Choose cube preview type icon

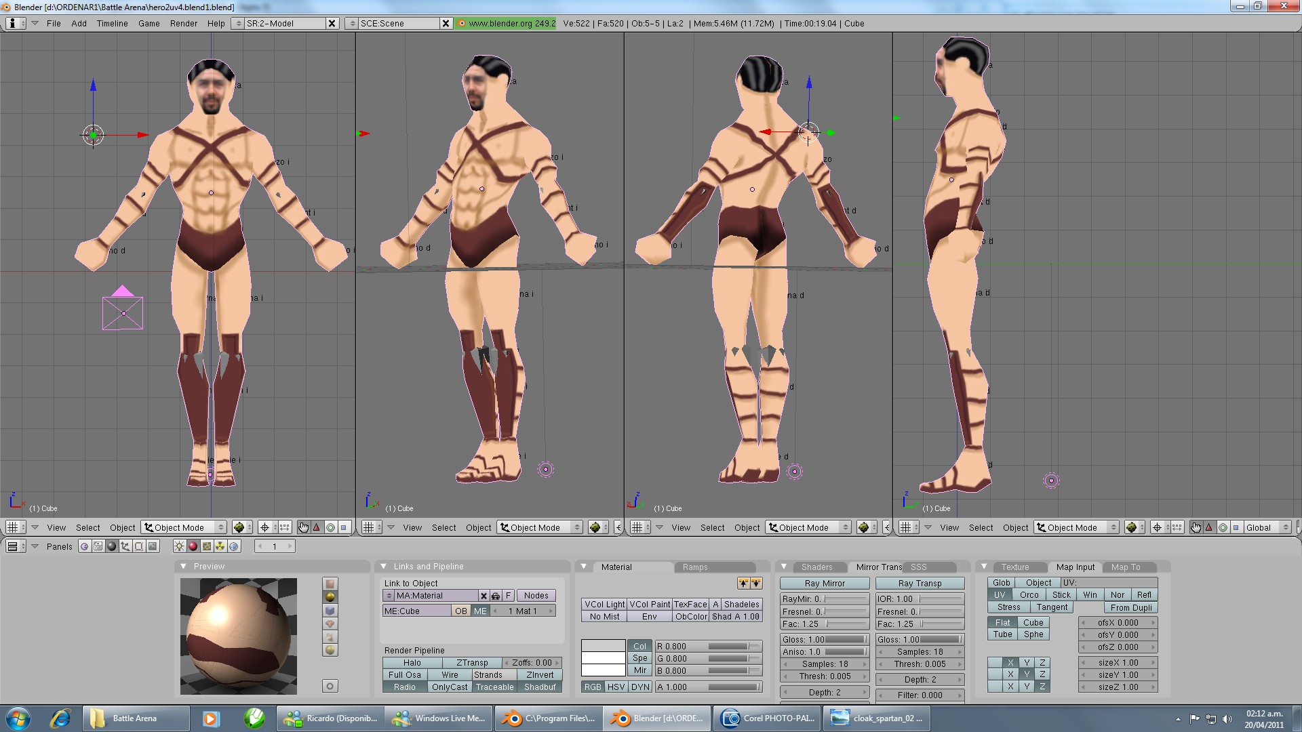click(x=330, y=611)
